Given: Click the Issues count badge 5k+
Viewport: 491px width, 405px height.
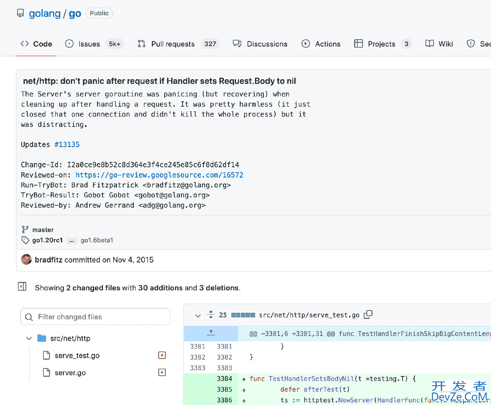Looking at the screenshot, I should [114, 44].
